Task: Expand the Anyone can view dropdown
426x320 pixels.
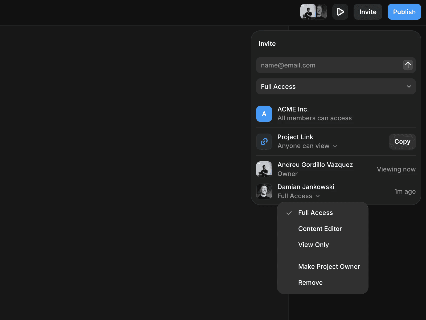Action: point(307,146)
